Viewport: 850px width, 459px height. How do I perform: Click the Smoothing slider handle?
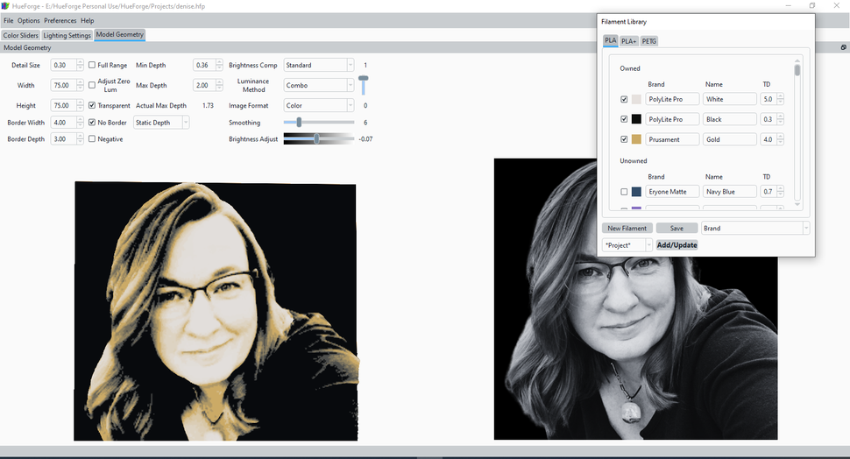299,123
